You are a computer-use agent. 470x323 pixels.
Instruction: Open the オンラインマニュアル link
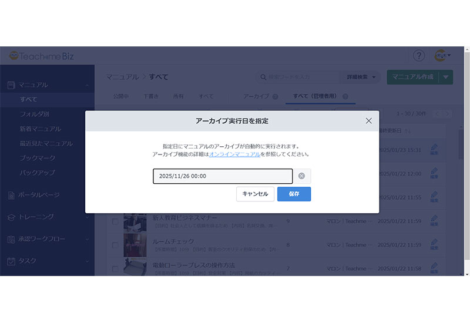tap(234, 154)
